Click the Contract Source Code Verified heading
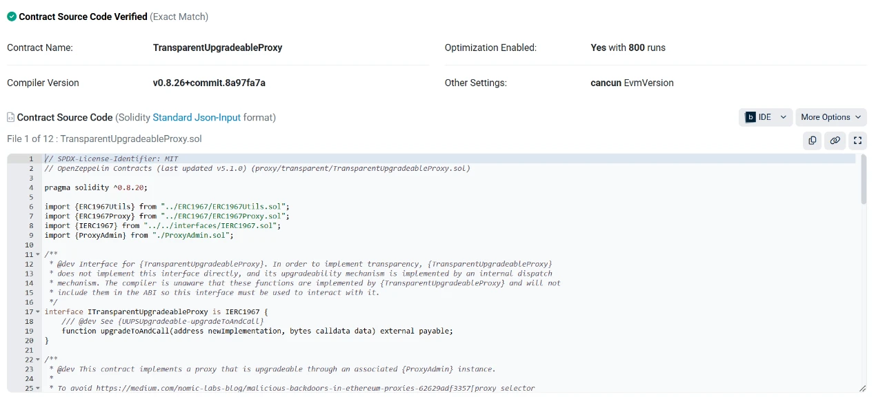 click(x=83, y=17)
